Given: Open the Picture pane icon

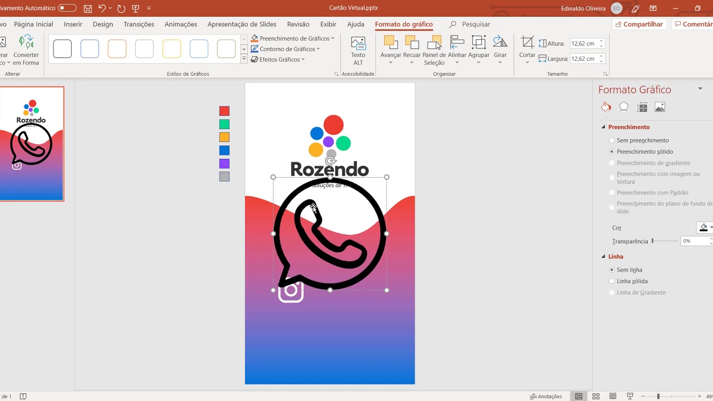Looking at the screenshot, I should (x=660, y=107).
